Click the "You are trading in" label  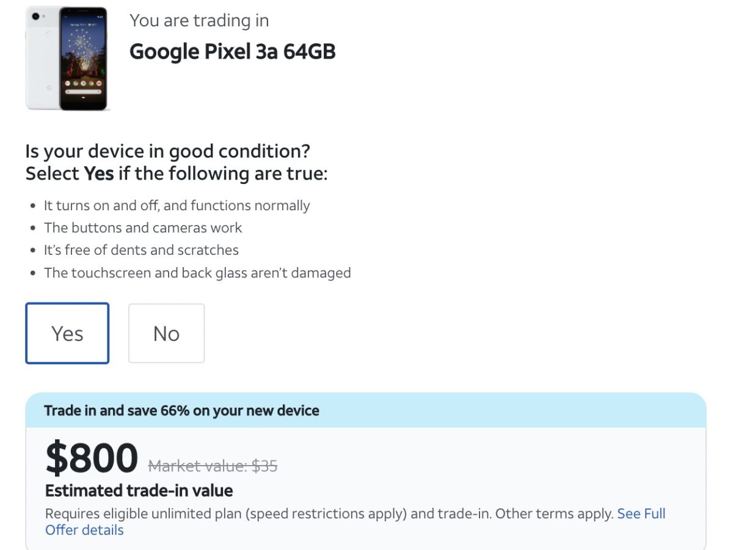coord(199,20)
